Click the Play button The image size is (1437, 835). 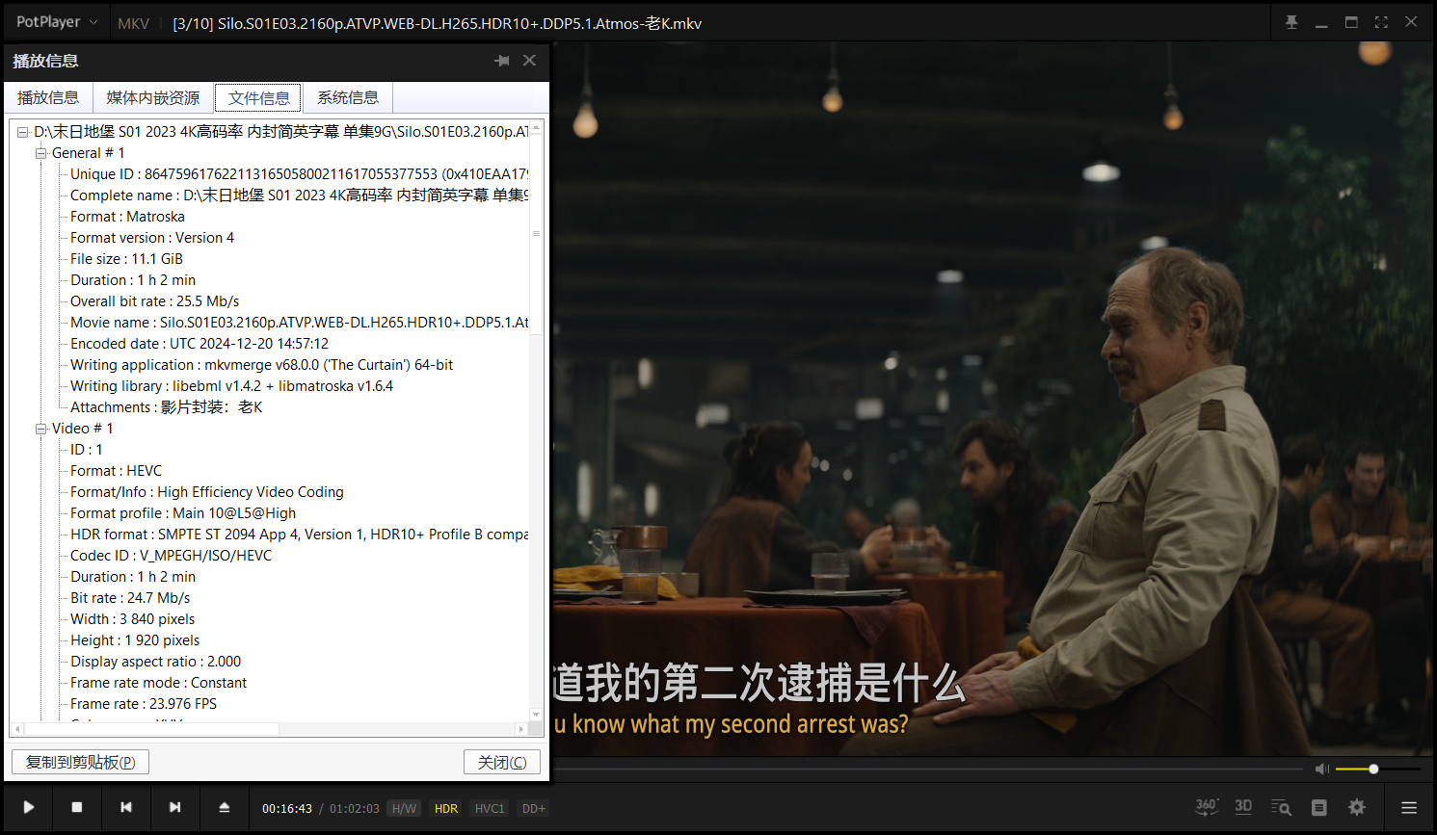coord(29,807)
